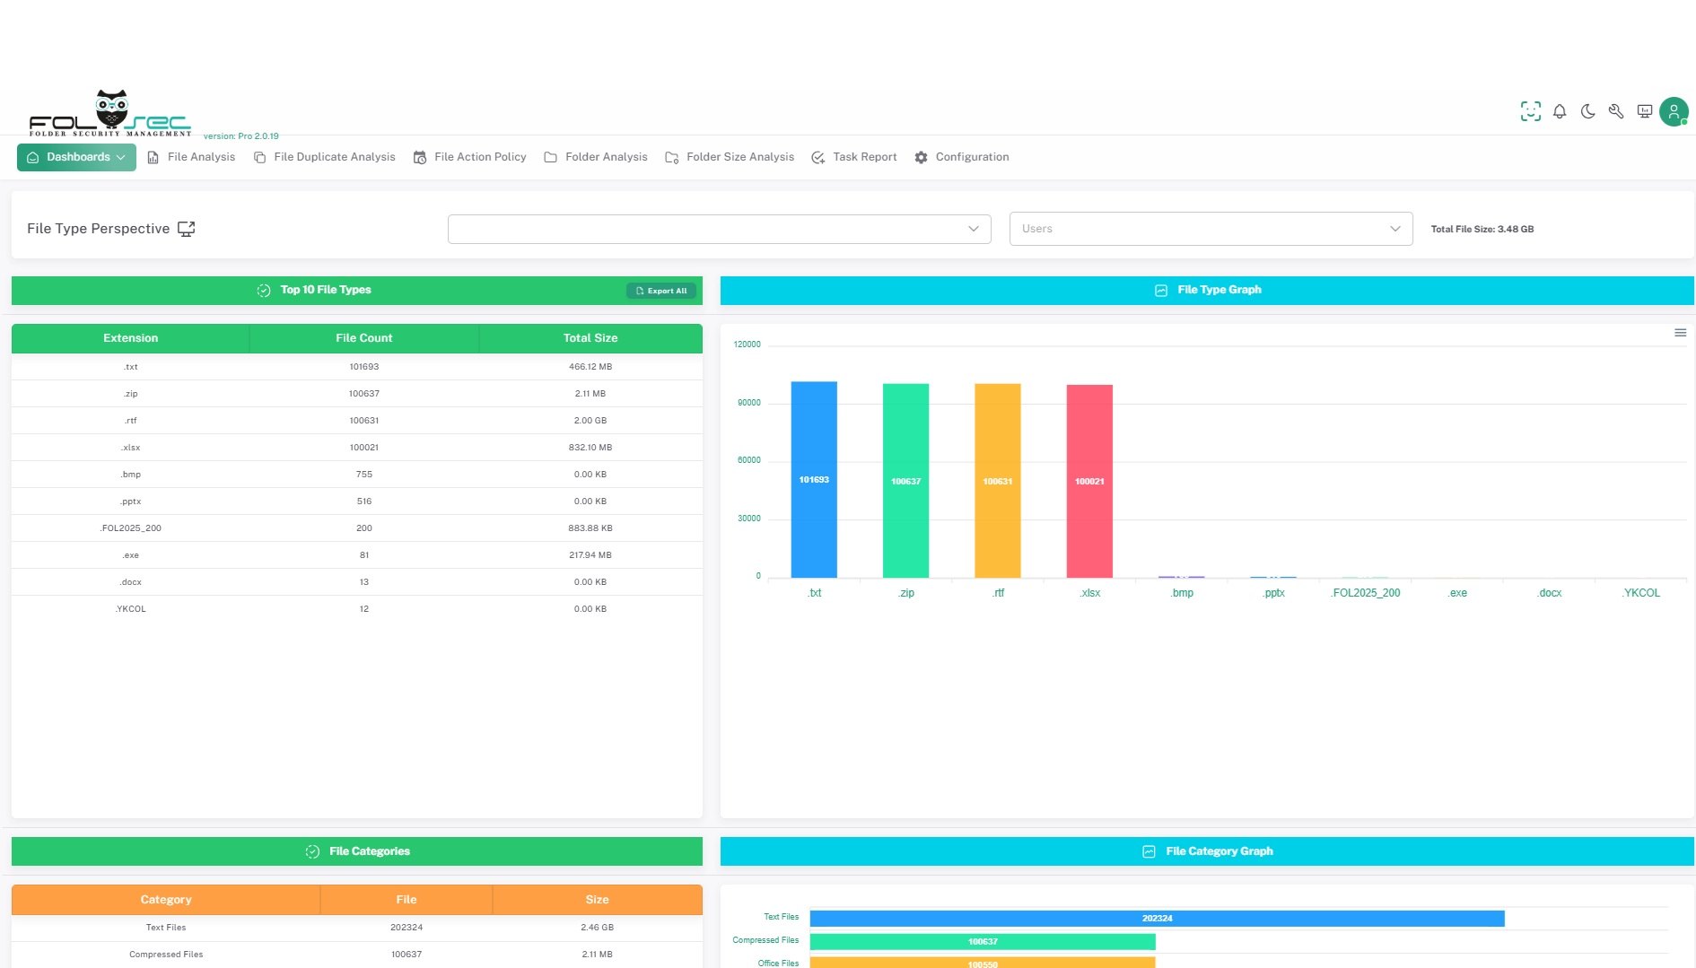Click the blue .txt bar in chart

pos(813,480)
